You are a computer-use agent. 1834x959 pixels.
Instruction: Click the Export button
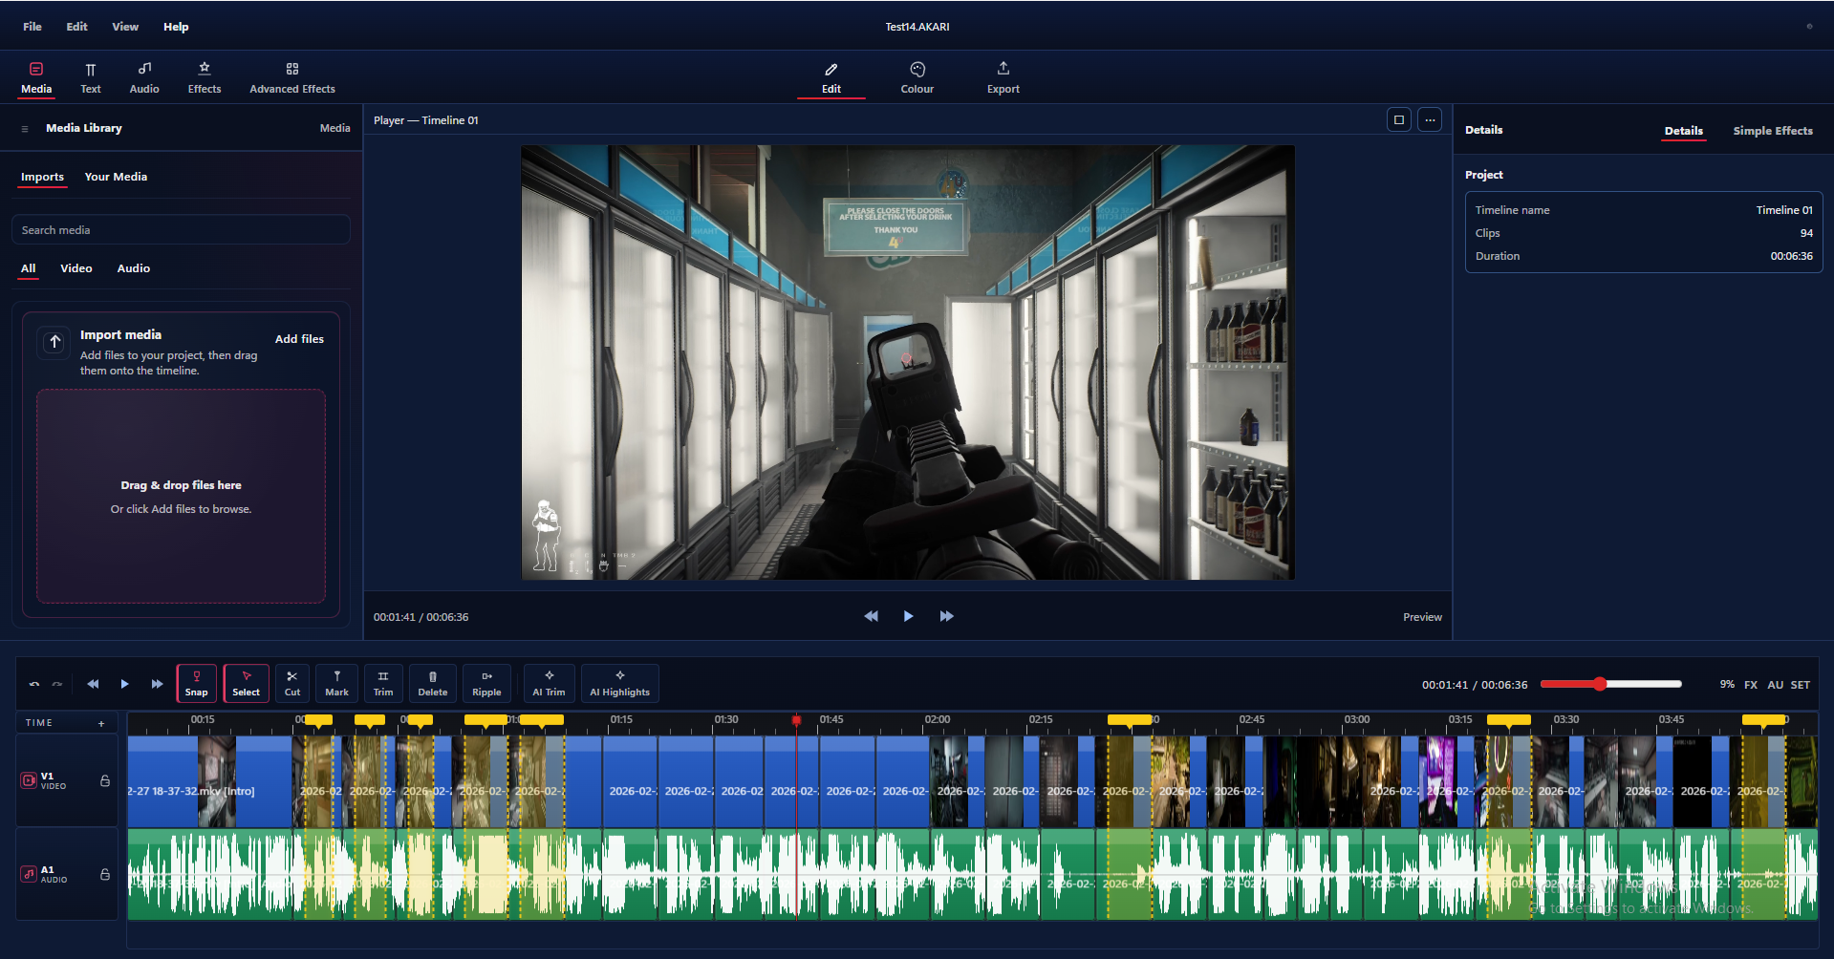(1002, 76)
